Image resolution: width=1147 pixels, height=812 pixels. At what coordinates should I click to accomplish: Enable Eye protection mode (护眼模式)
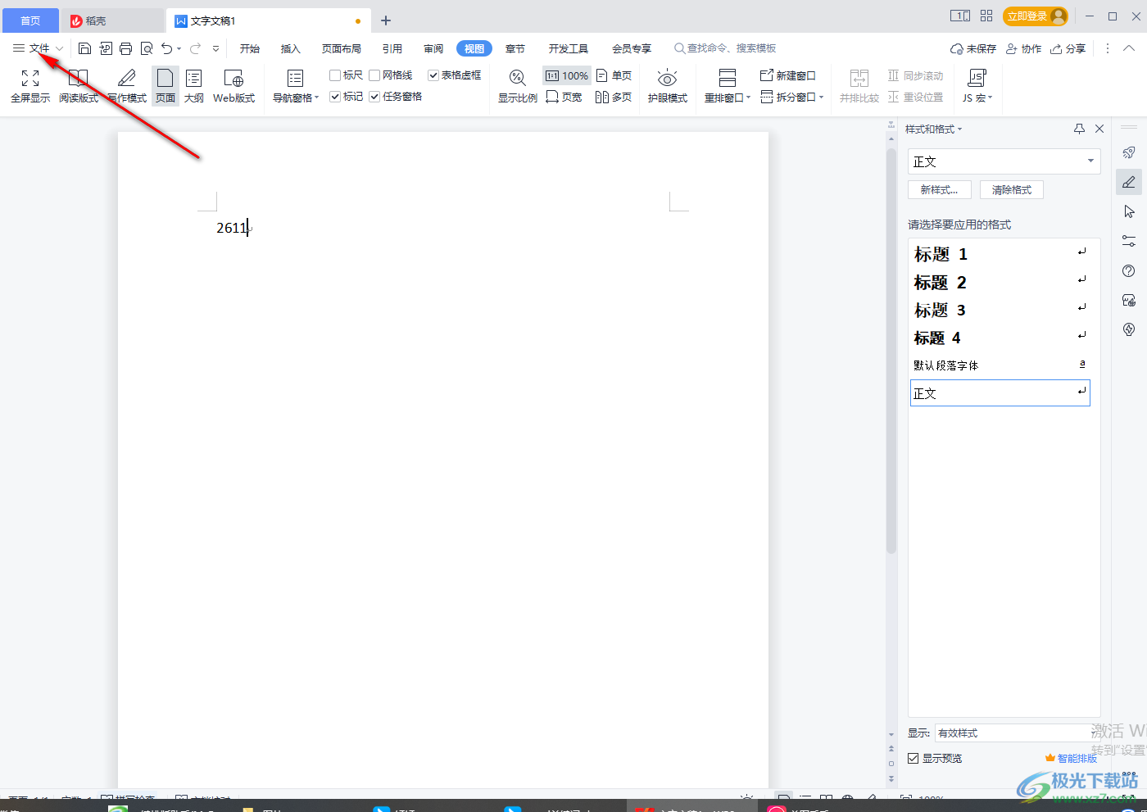coord(668,86)
